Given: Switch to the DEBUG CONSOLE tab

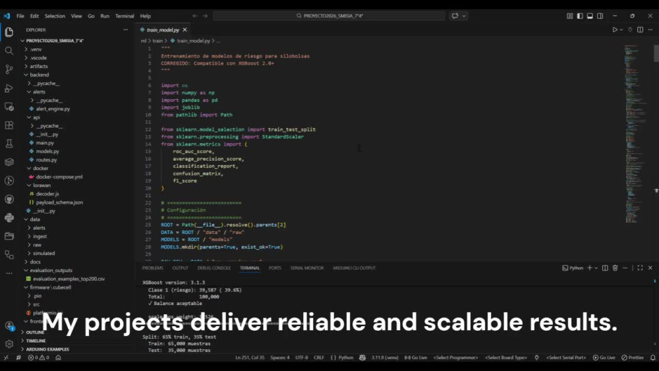Looking at the screenshot, I should [x=214, y=268].
